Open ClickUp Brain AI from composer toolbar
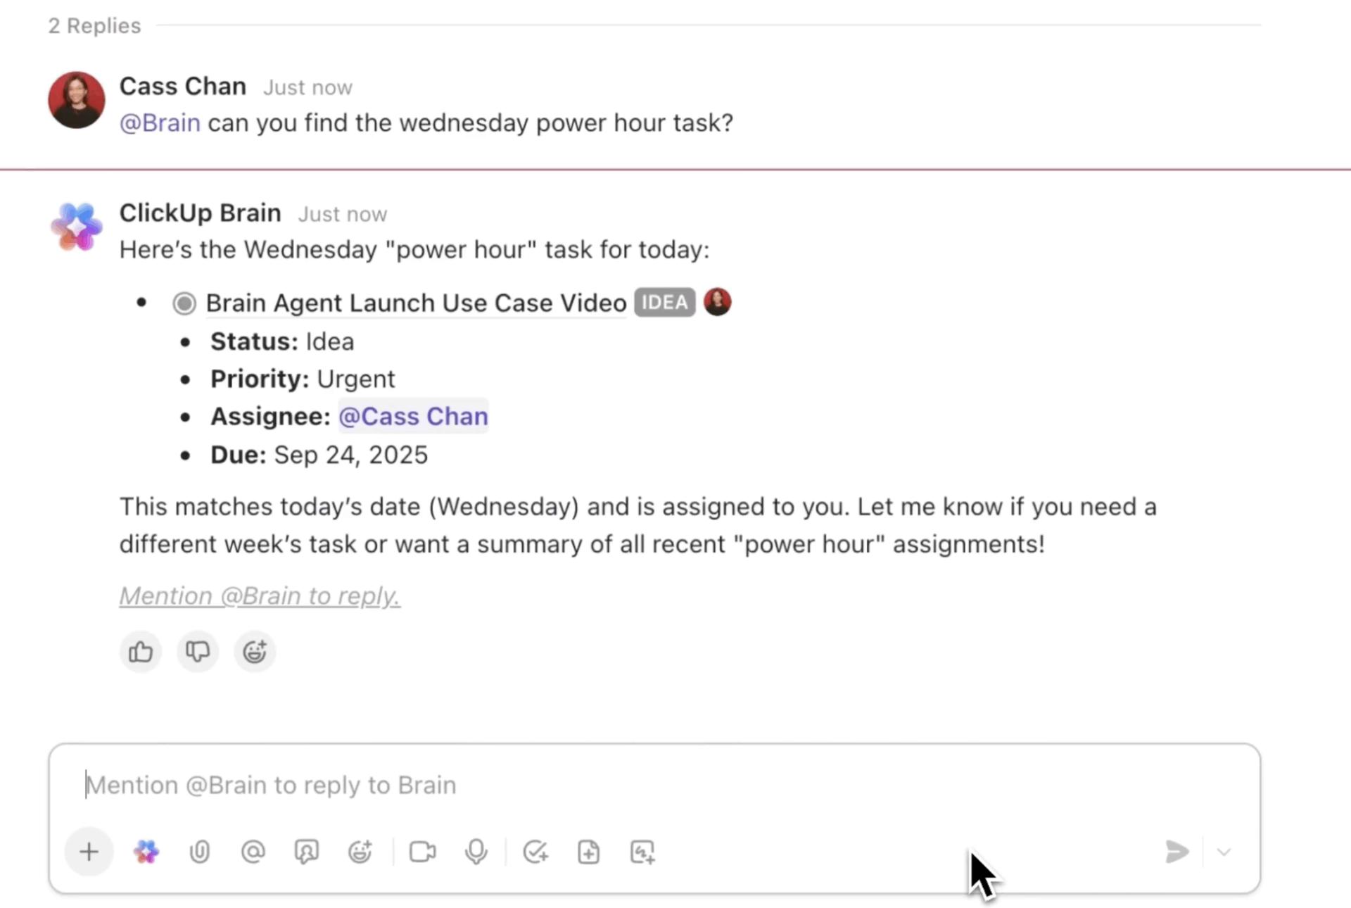 [146, 852]
